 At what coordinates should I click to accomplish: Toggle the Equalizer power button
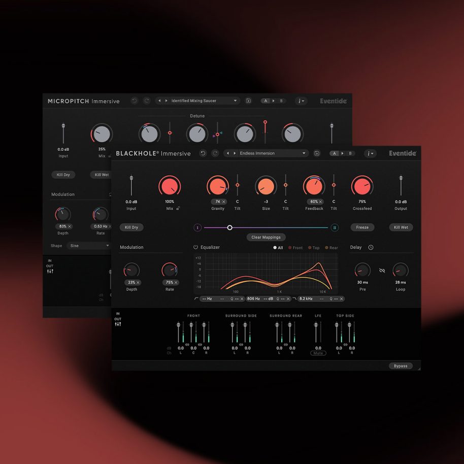195,247
